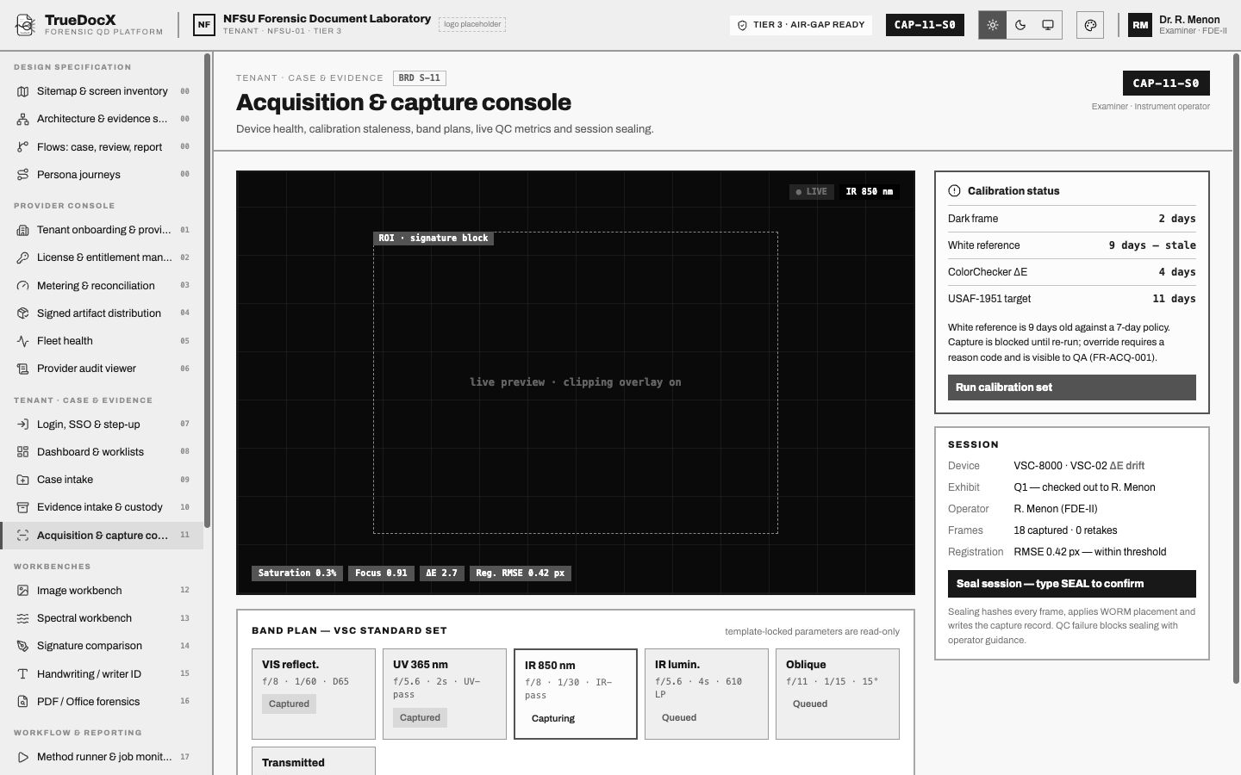
Task: Open Sitemap & screen inventory icon
Action: point(23,91)
